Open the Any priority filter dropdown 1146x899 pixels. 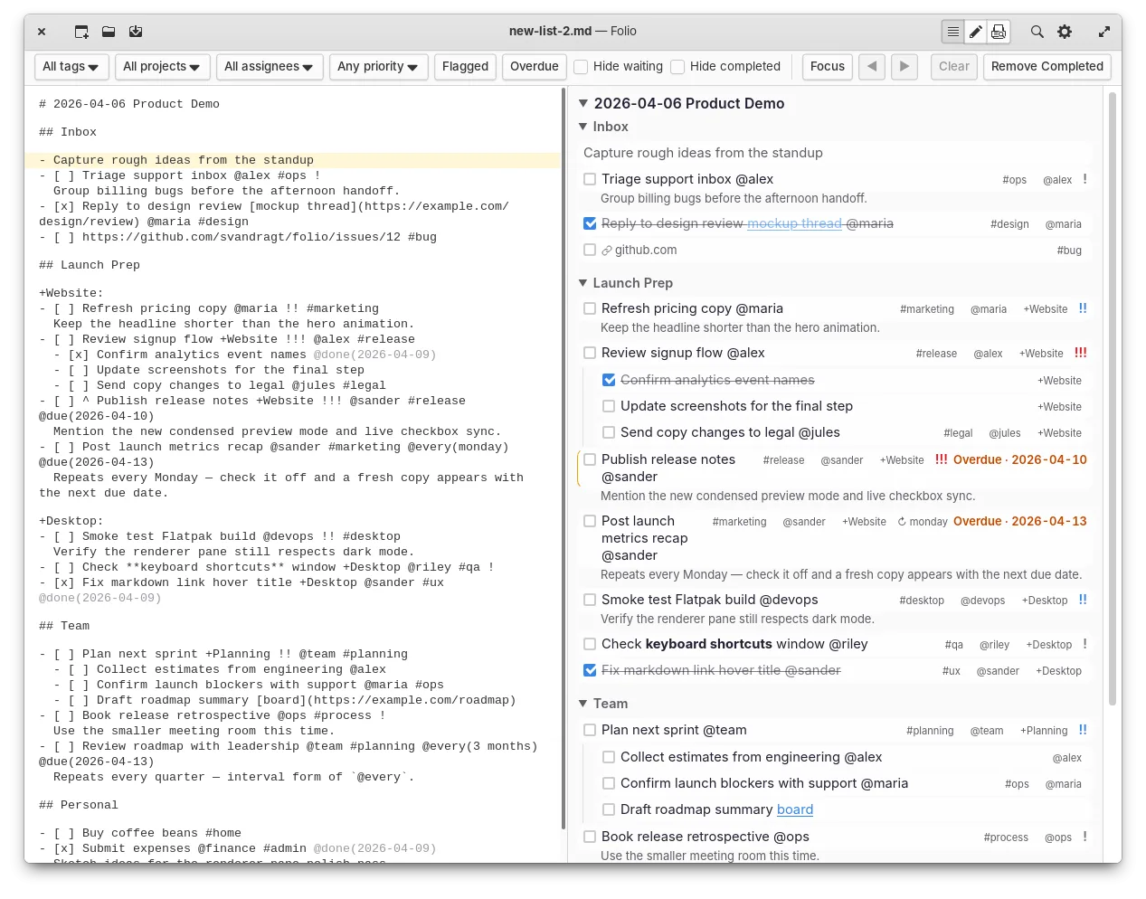378,66
